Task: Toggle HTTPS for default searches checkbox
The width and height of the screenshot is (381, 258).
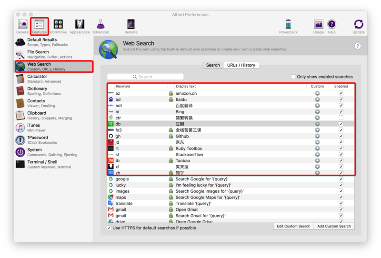Action: (x=109, y=228)
